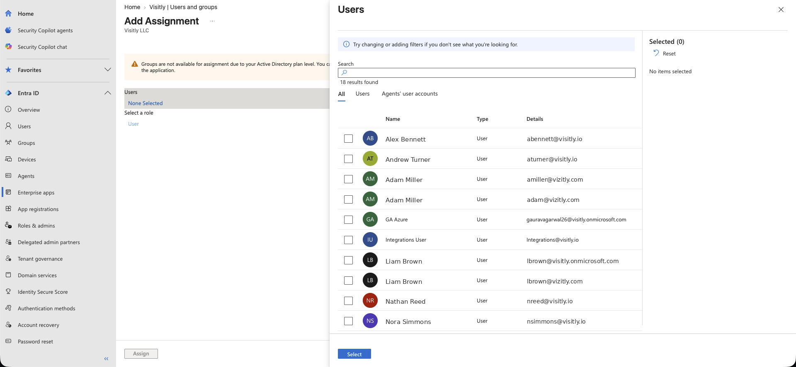
Task: Click the Name column header
Action: [x=393, y=119]
